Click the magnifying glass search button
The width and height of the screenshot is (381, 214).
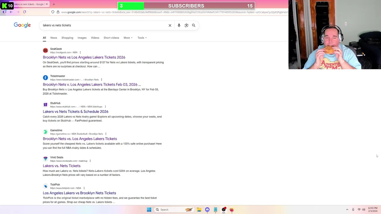pos(193,25)
